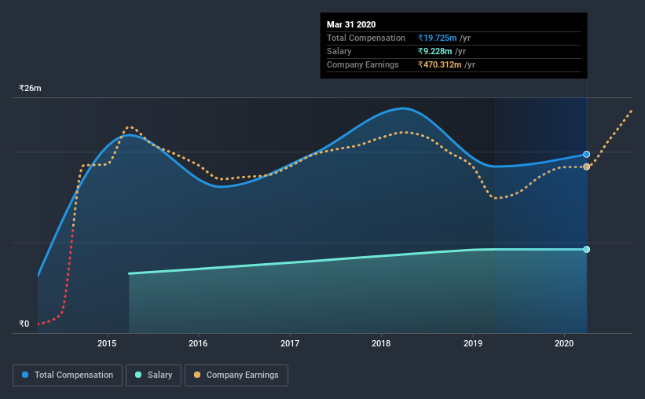Click the 2015 x-axis label
Viewport: 645px width, 399px height.
pyautogui.click(x=107, y=343)
